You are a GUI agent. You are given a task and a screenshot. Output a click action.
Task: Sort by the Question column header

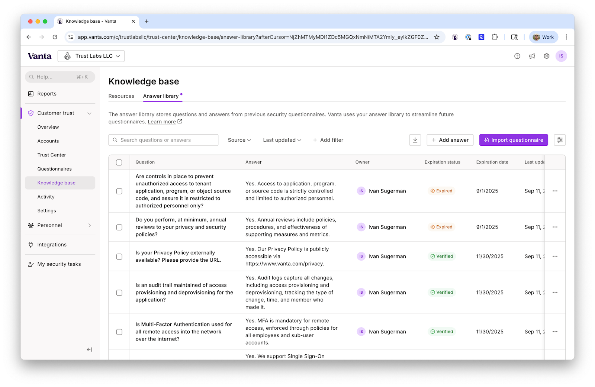click(145, 162)
